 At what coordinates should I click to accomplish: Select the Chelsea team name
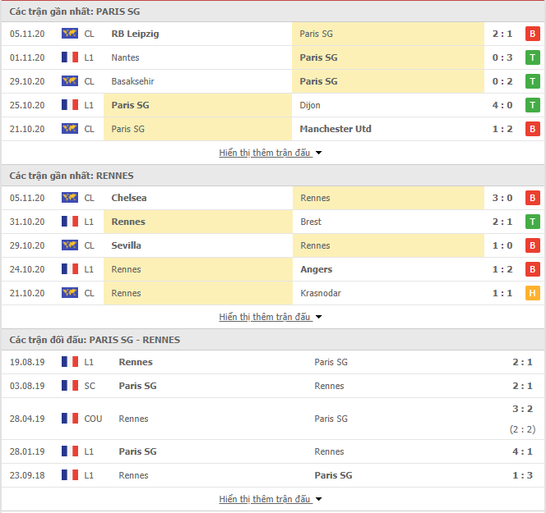click(x=129, y=198)
